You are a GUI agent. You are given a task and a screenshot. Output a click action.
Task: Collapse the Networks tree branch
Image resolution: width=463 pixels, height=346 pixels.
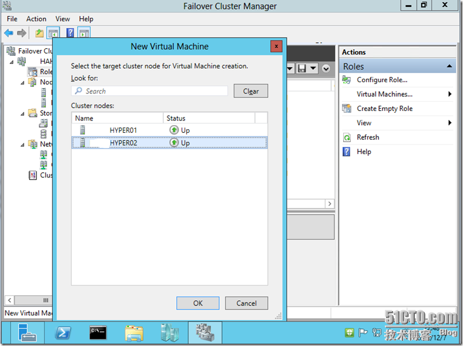(22, 145)
